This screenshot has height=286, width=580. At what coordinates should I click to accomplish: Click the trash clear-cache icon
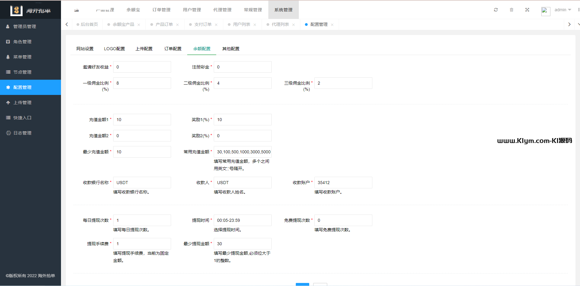pyautogui.click(x=511, y=10)
